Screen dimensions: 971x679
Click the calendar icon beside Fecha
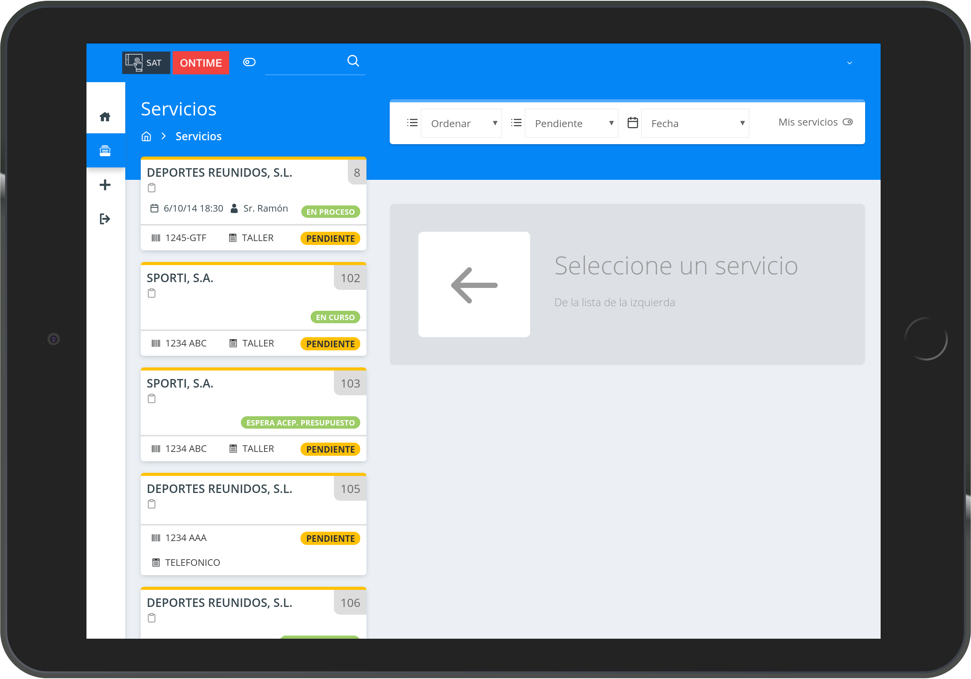[633, 123]
